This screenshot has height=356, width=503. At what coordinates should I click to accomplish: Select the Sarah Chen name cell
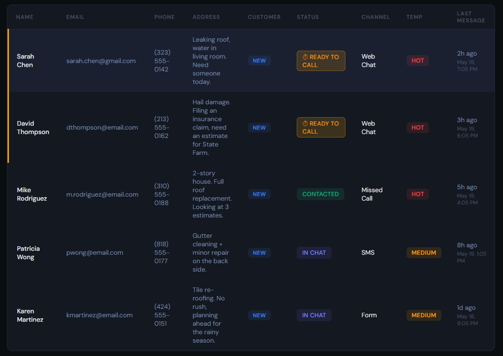[x=25, y=61]
